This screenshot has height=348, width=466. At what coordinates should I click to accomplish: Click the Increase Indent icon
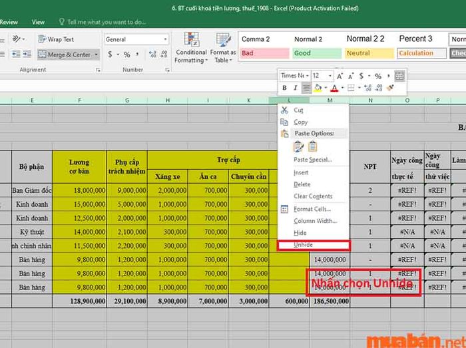(x=27, y=54)
